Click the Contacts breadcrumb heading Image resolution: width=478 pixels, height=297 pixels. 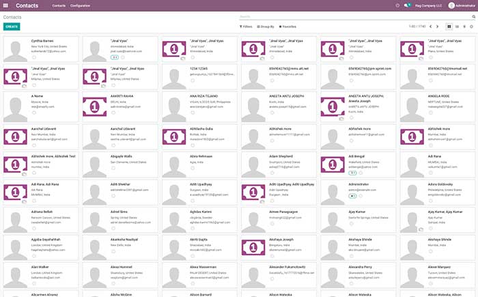pyautogui.click(x=12, y=17)
